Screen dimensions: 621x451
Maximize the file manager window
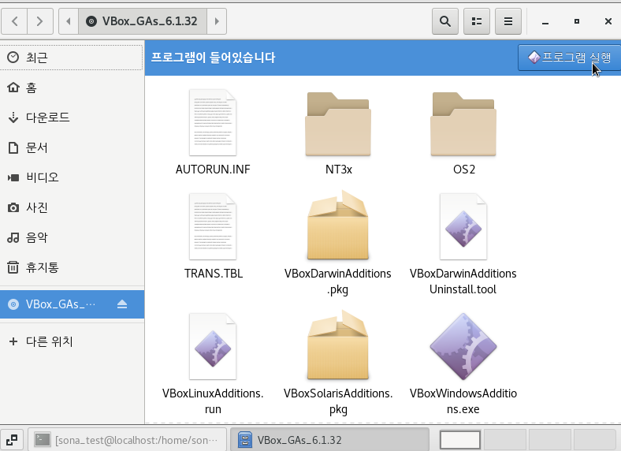coord(577,21)
